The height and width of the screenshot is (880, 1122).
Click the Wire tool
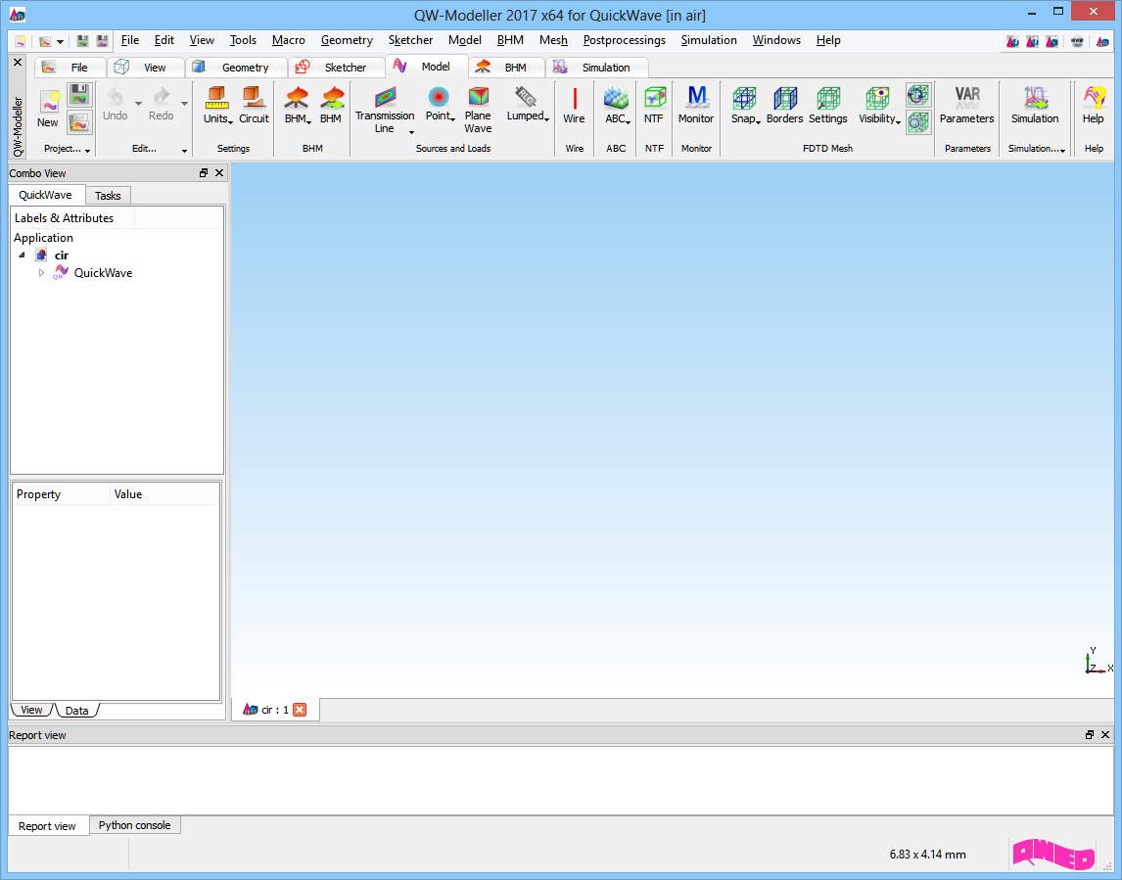click(574, 105)
